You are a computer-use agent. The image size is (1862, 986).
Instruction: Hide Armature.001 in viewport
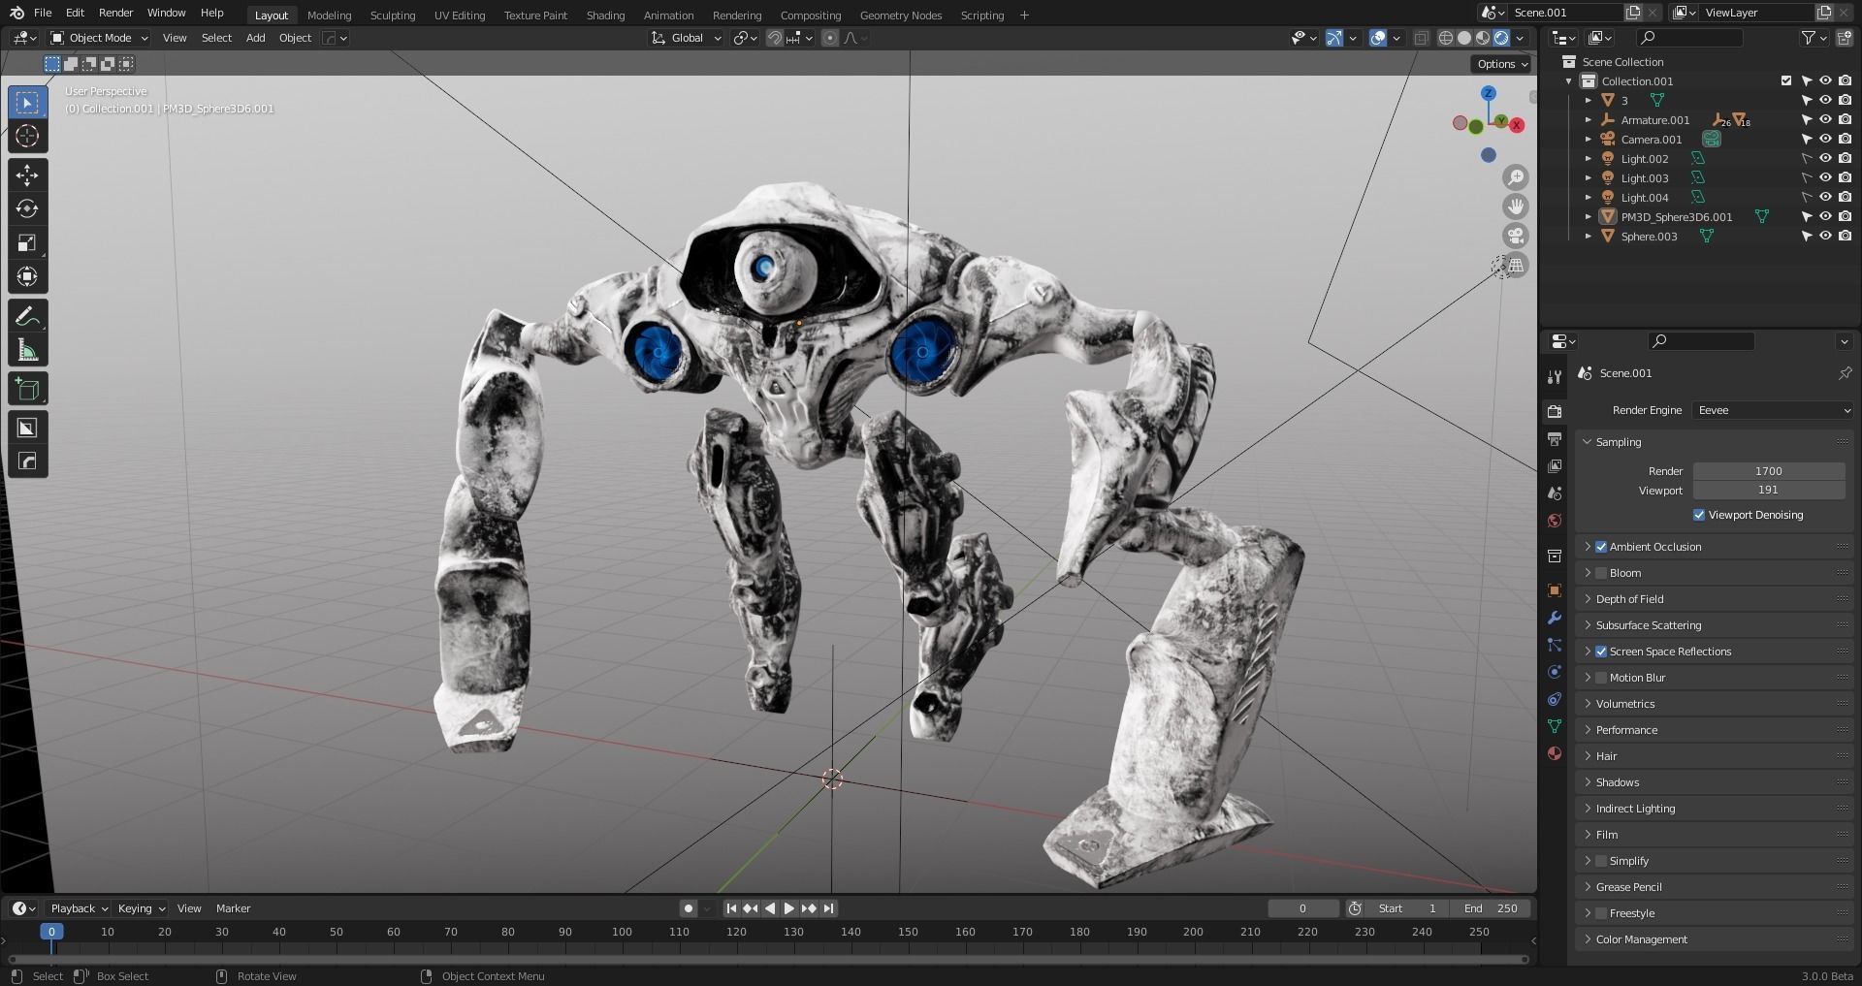(1825, 120)
